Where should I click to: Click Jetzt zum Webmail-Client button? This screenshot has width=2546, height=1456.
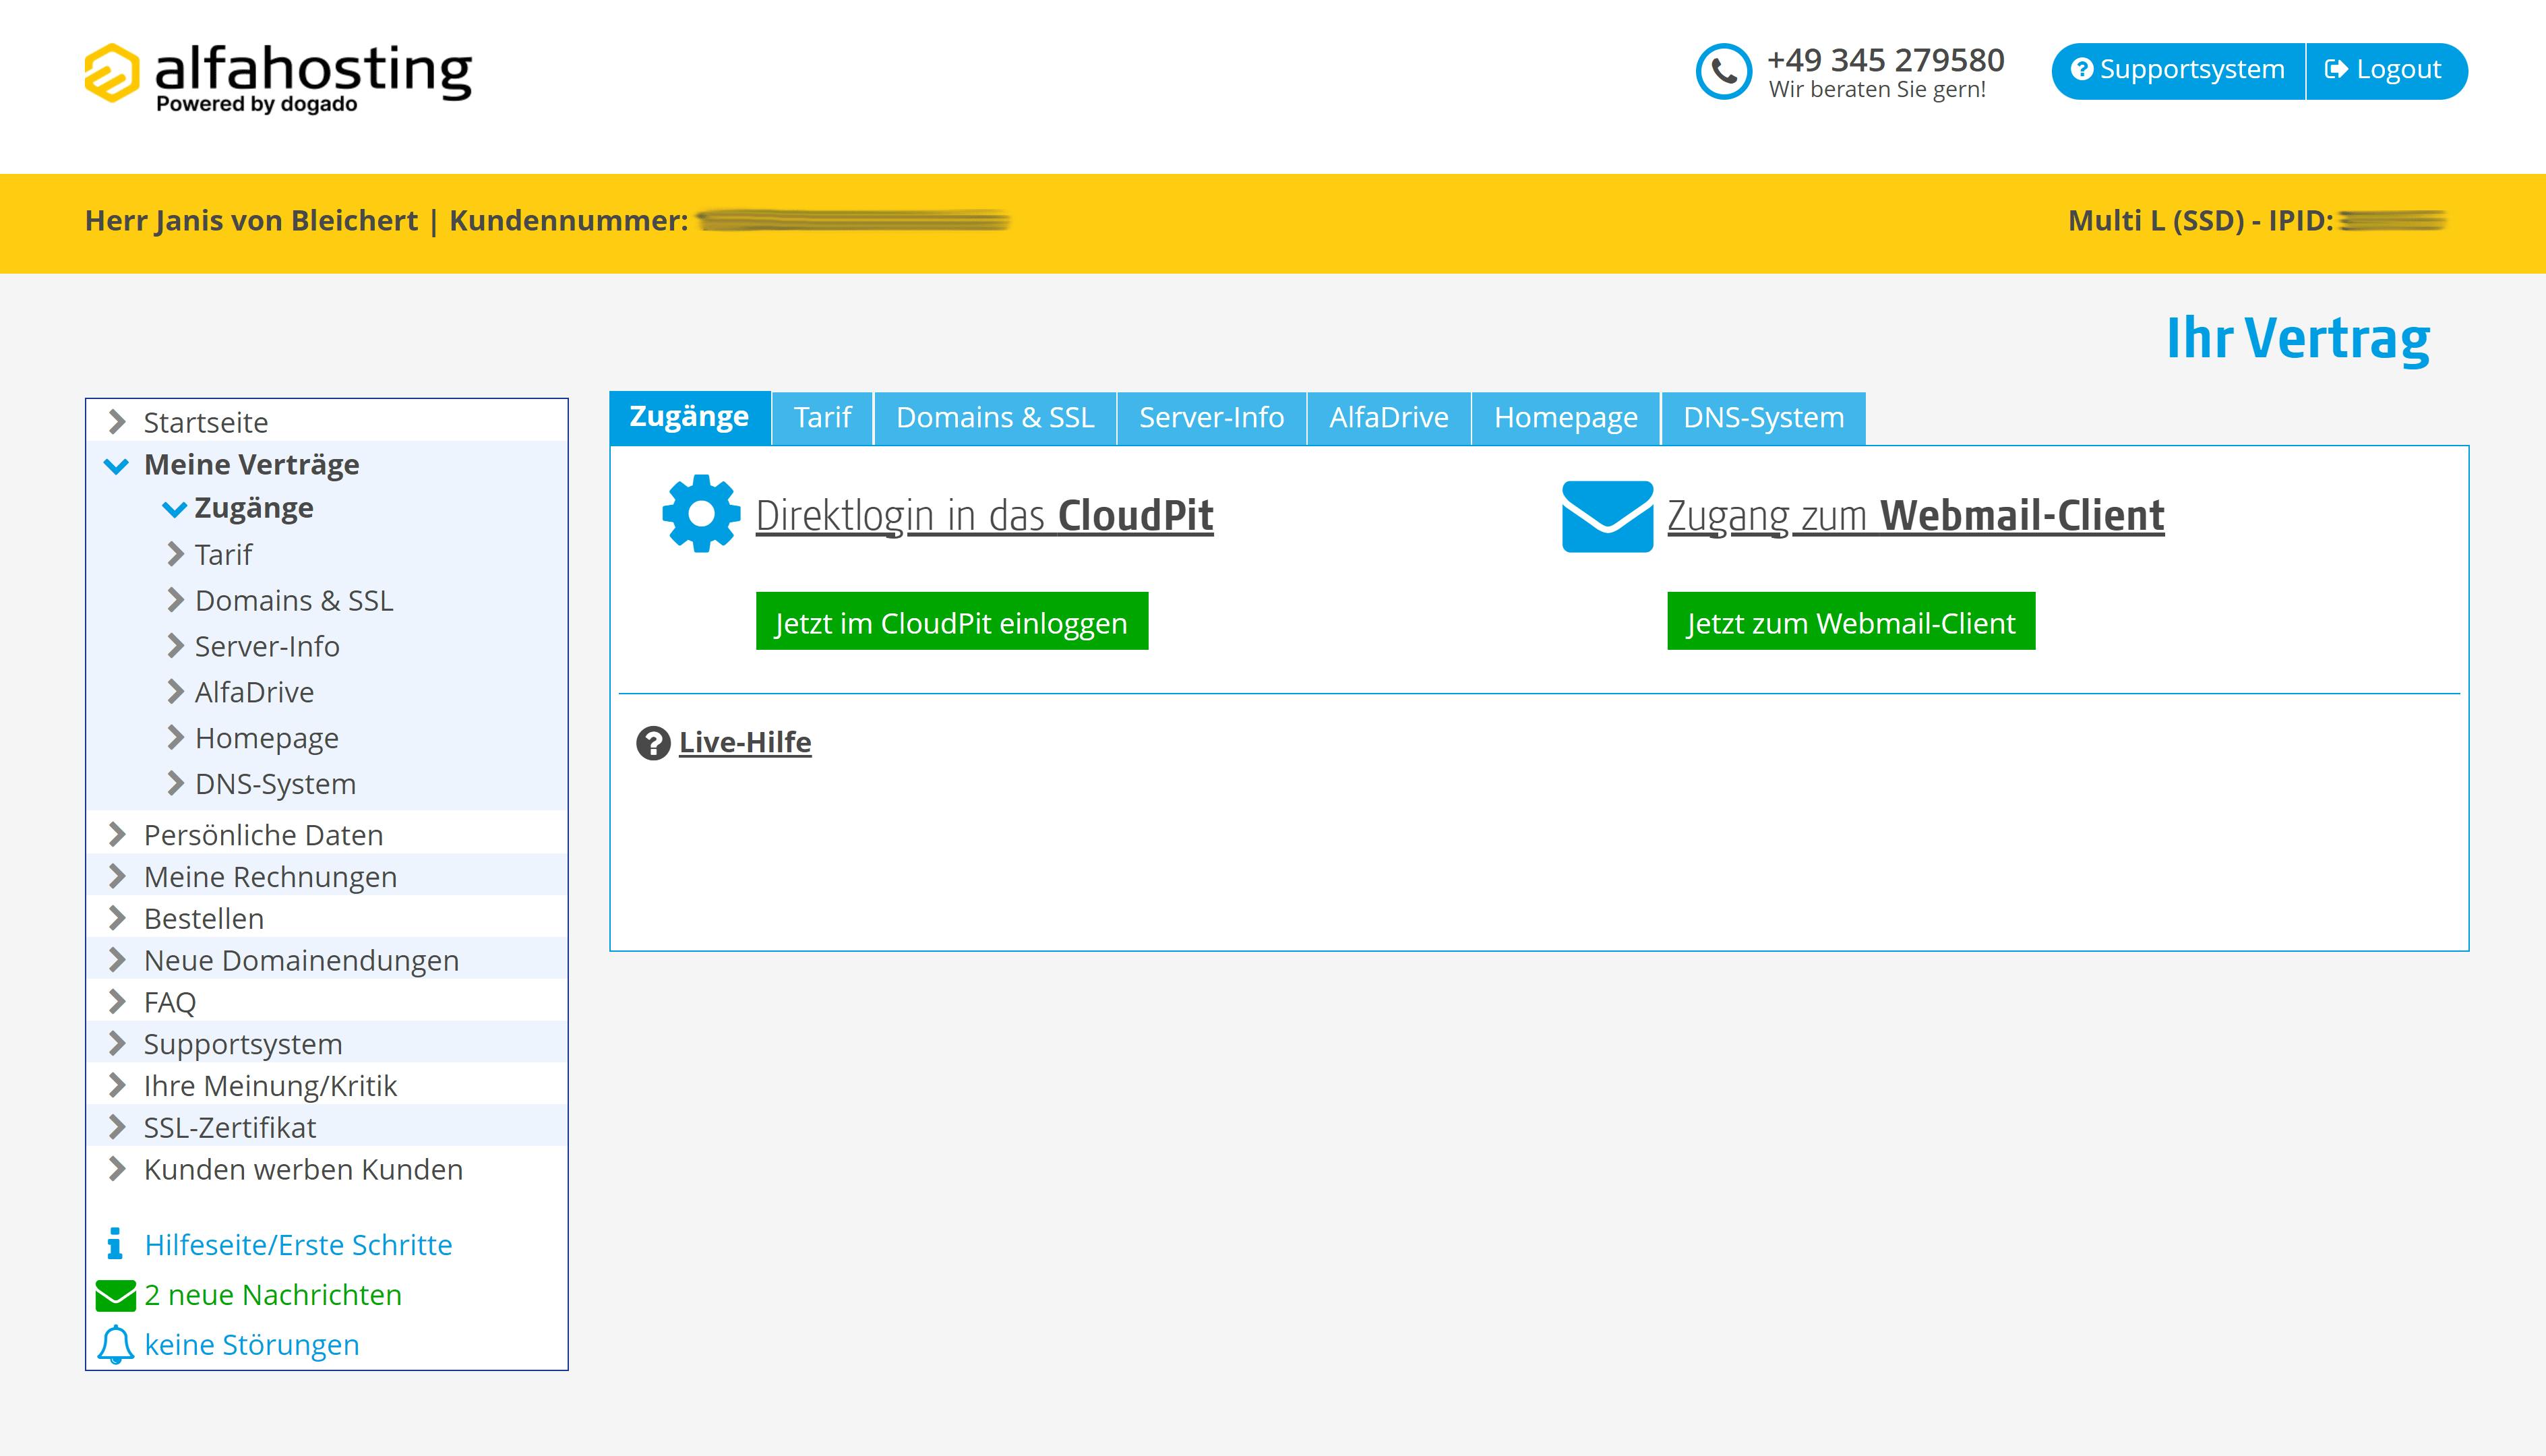[x=1850, y=621]
